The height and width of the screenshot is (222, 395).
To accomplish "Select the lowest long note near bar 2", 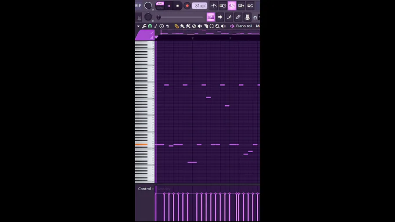I will (x=192, y=162).
